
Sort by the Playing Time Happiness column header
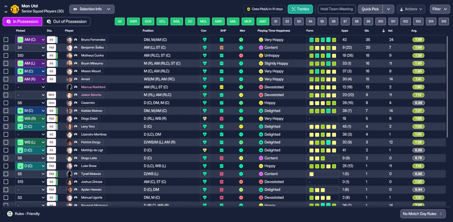point(274,31)
